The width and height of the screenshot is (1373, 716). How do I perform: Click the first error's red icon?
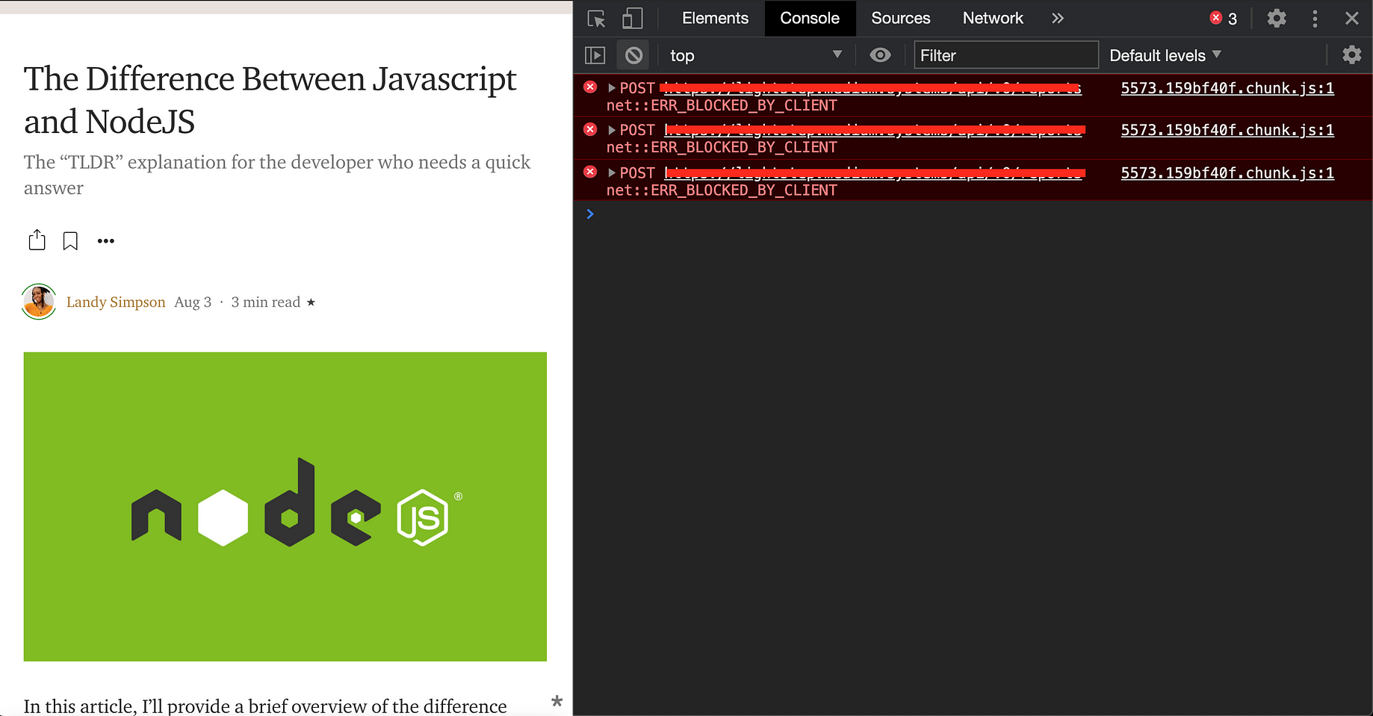click(x=590, y=87)
